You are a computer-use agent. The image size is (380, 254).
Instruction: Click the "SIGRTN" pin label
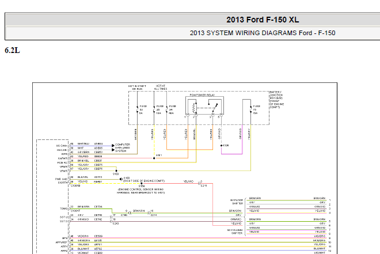click(x=63, y=183)
